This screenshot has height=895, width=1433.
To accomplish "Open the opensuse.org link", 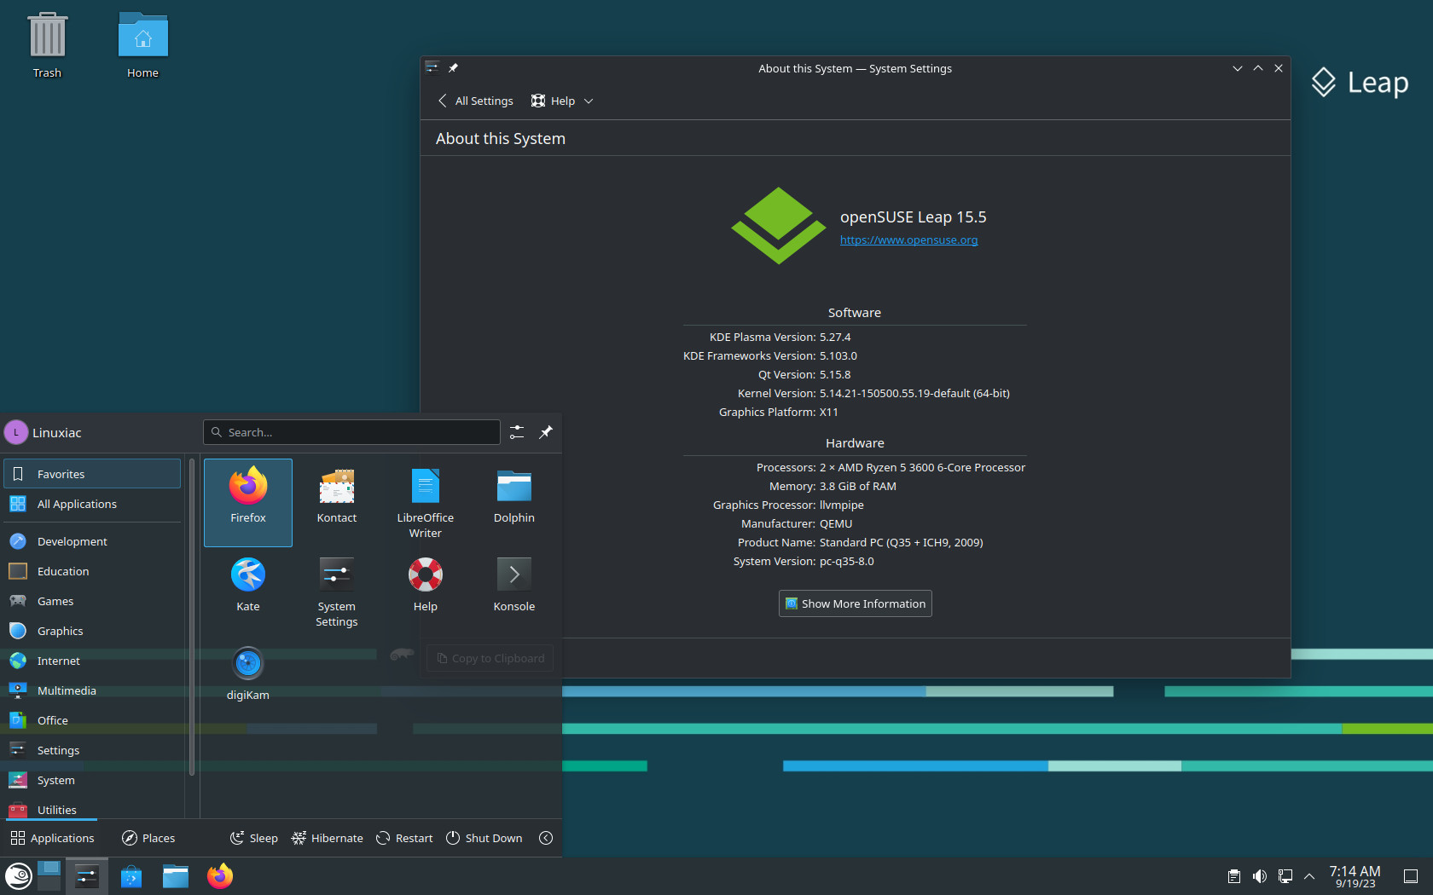I will coord(908,240).
